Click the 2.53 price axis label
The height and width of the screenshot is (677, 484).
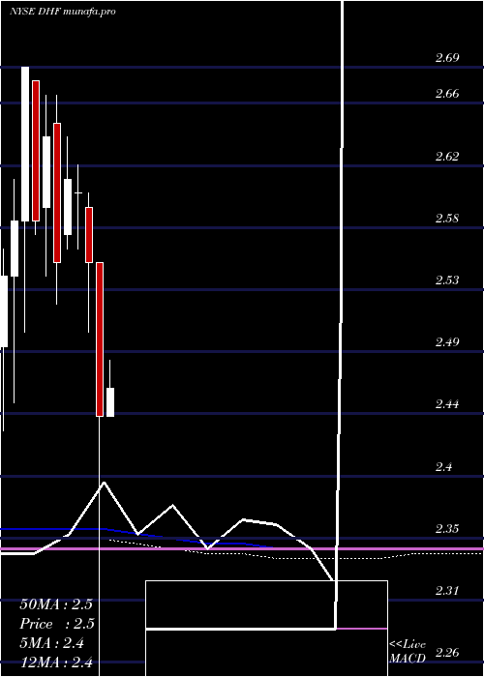(x=447, y=280)
